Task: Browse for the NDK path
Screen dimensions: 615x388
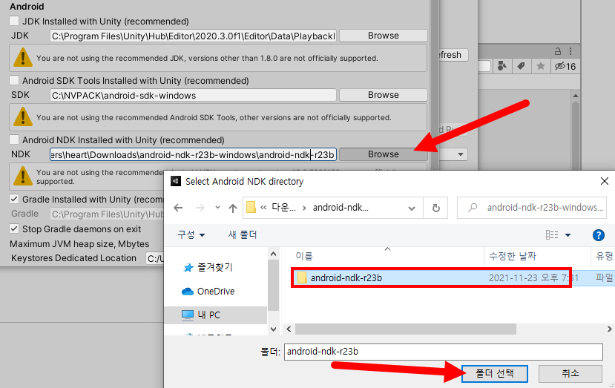Action: (384, 154)
